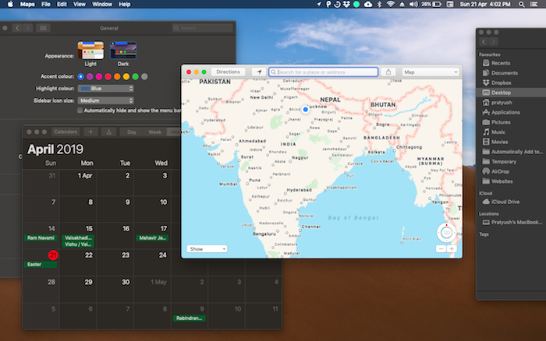
Task: Zoom out with the map minus button
Action: 441,248
